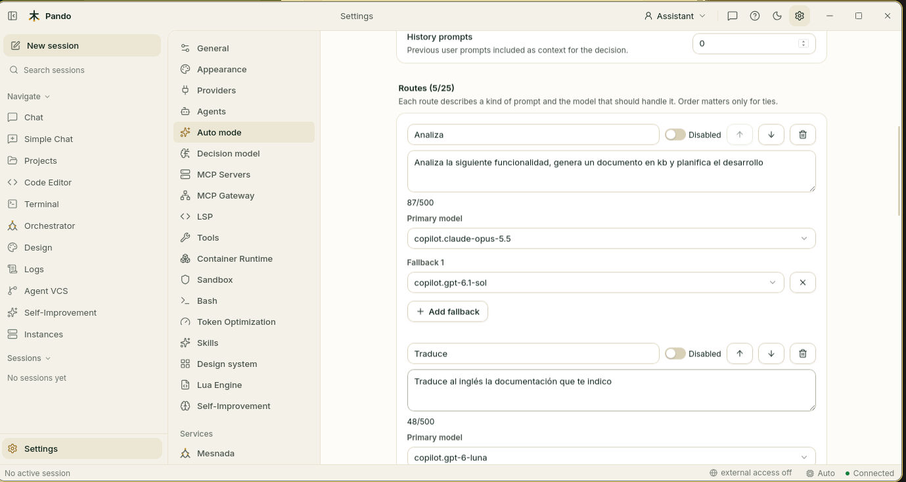
Task: Toggle the Traduce route Disabled switch
Action: click(675, 354)
